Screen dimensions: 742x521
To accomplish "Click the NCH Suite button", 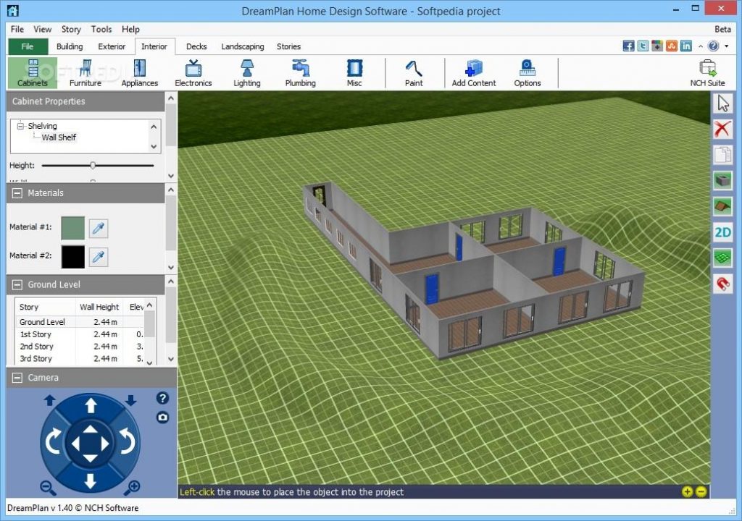I will (x=706, y=72).
